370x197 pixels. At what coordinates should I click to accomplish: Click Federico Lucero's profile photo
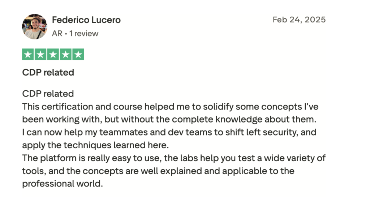[x=35, y=26]
